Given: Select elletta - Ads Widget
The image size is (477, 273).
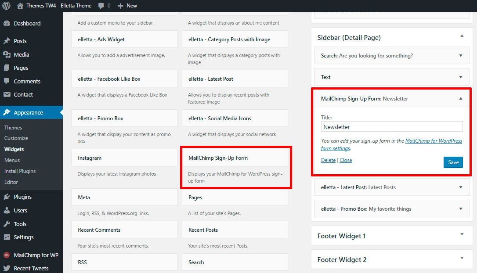Looking at the screenshot, I should pos(125,39).
